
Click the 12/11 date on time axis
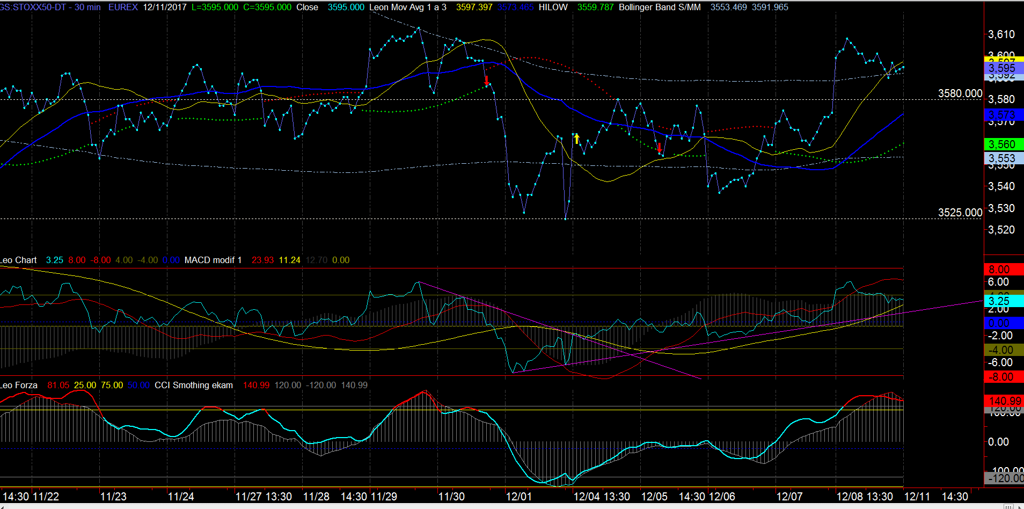point(917,497)
